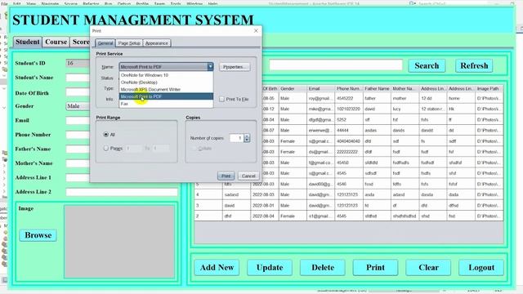523x294 pixels.
Task: Sort by the Mother Na column header
Action: coord(405,89)
